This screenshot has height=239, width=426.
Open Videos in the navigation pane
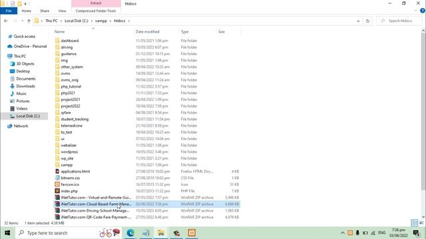coord(22,108)
